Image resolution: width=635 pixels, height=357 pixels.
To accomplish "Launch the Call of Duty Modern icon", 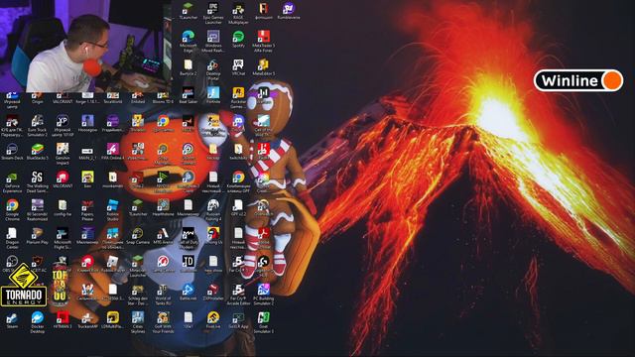I will tap(188, 238).
